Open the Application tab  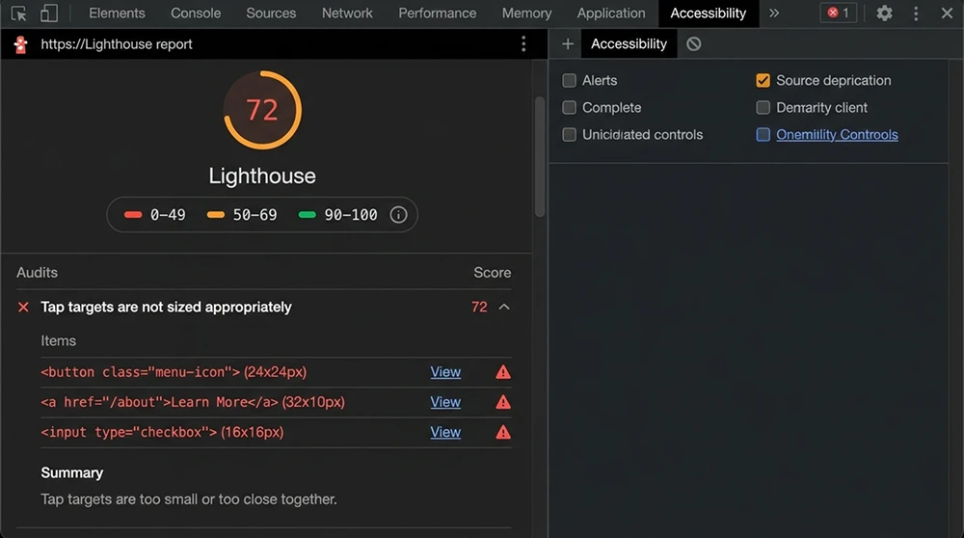pyautogui.click(x=611, y=13)
